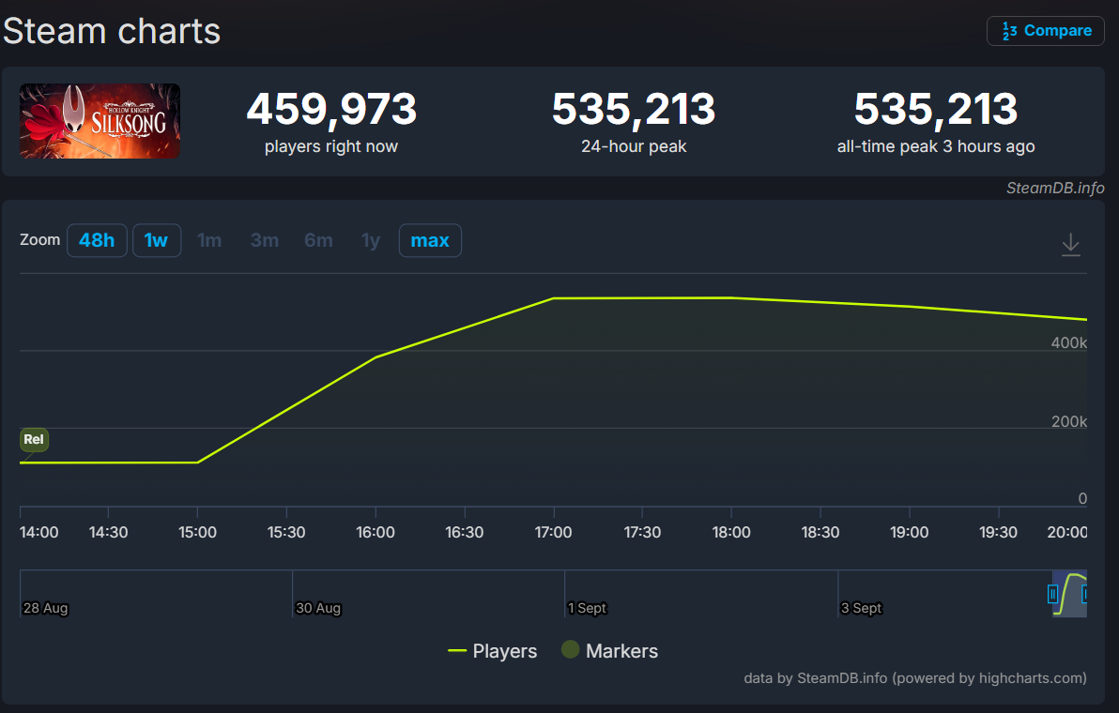Open the Silksong game banner thumbnail
The width and height of the screenshot is (1119, 713).
click(x=100, y=121)
